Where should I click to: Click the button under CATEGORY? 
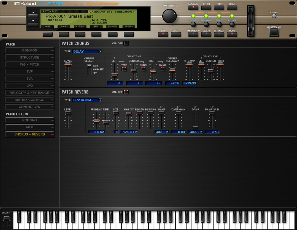[80, 34]
